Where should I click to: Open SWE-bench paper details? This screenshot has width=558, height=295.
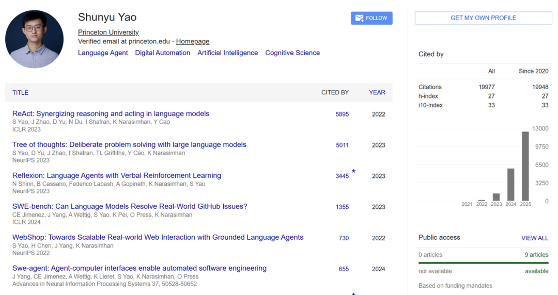(x=130, y=206)
